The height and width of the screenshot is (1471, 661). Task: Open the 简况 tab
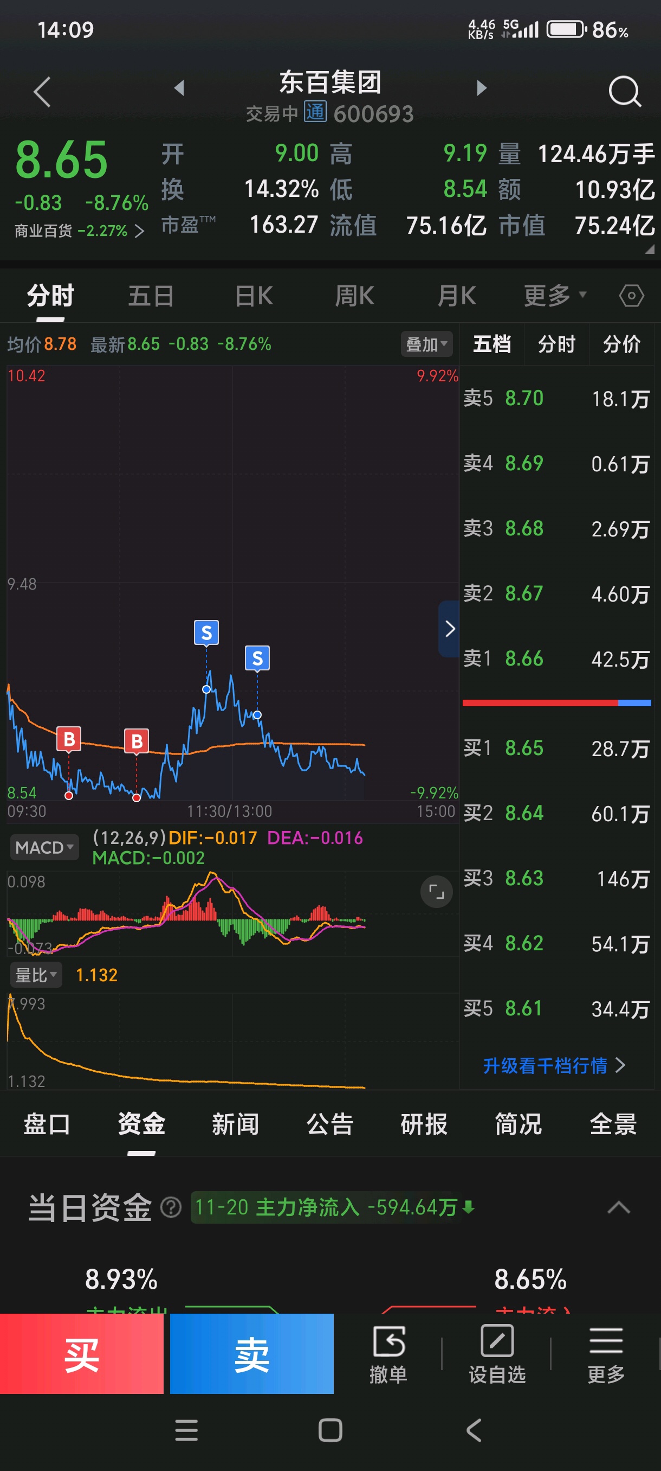click(519, 1124)
